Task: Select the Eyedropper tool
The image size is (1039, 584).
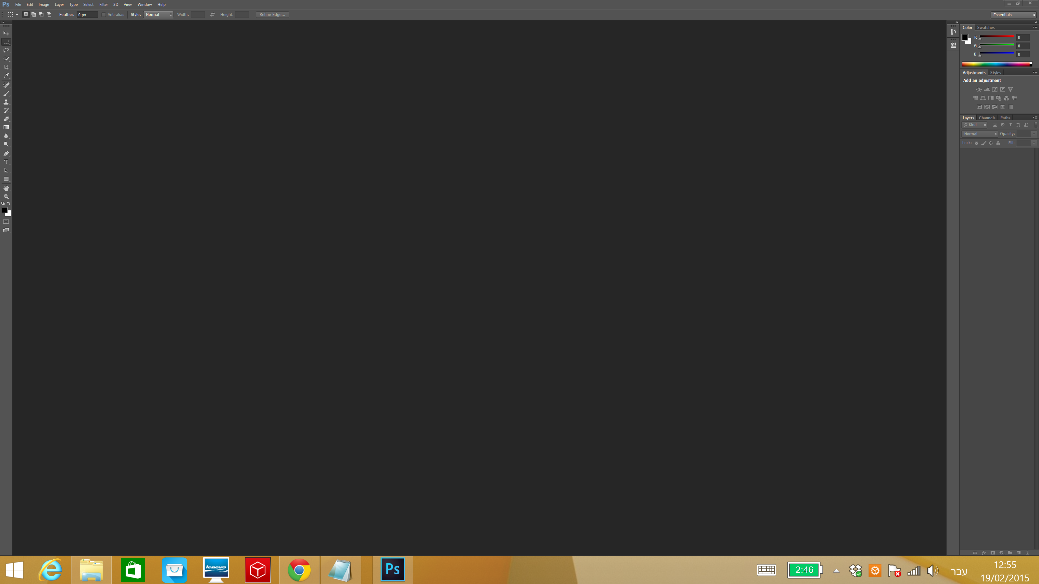Action: [6, 76]
